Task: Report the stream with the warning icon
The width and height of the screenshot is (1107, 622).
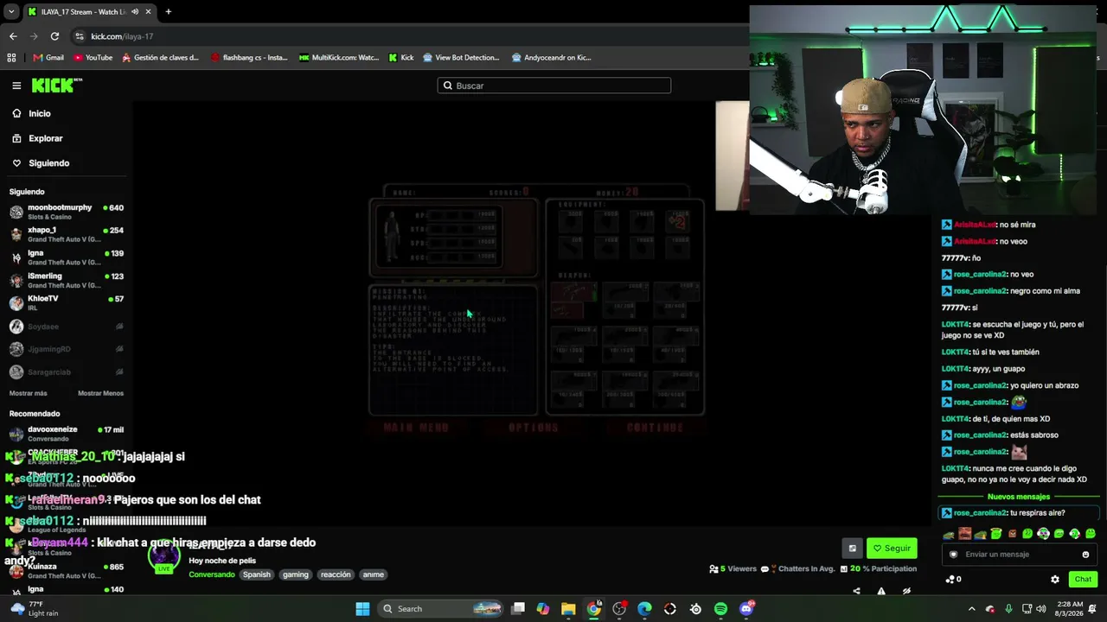Action: [x=881, y=592]
